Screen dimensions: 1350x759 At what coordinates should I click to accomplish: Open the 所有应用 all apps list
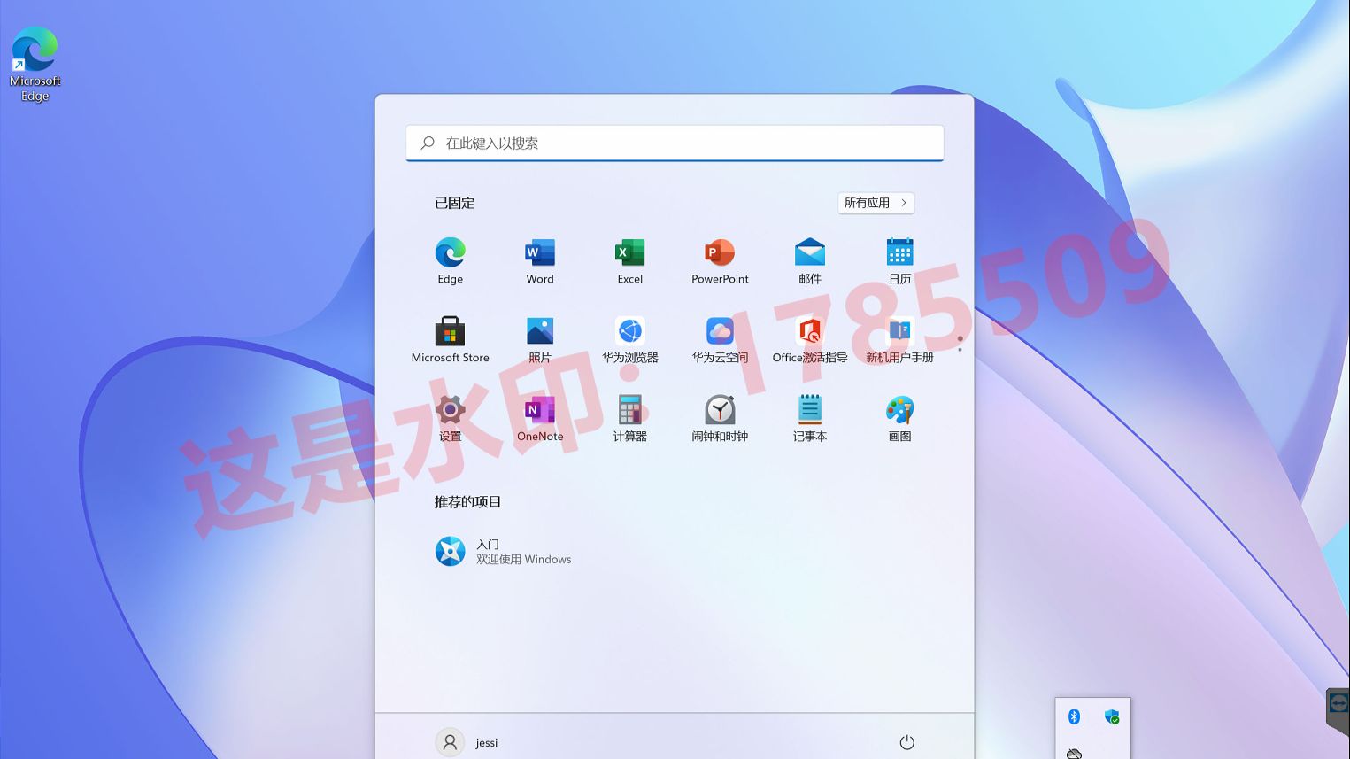pos(876,203)
